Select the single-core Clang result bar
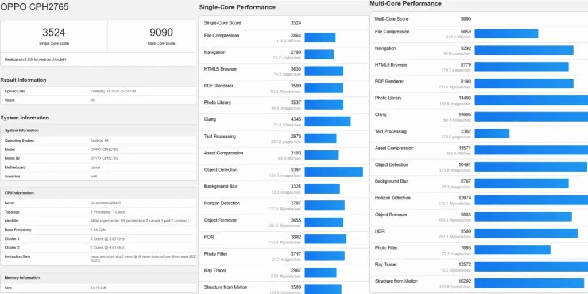The width and height of the screenshot is (588, 294). click(327, 121)
